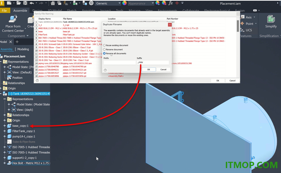Click OK in Duplicate Filename dialog

[148, 69]
